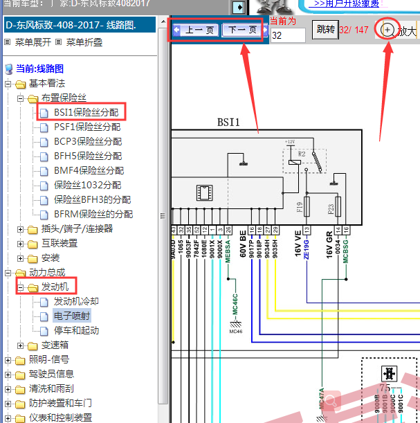Collapse the 基本看法 folder

pos(8,84)
